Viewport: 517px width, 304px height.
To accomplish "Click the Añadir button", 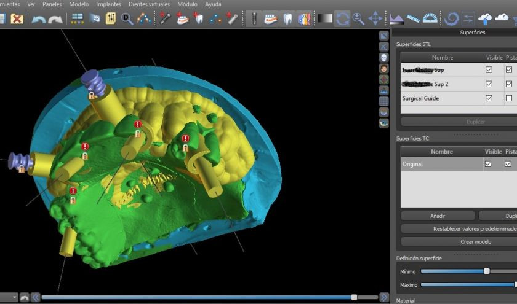I will click(438, 216).
